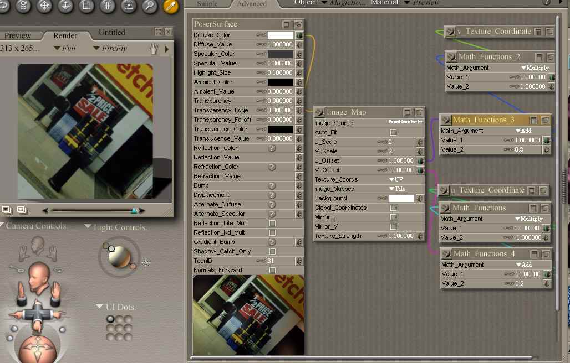Switch to the Preview tab
Image resolution: width=570 pixels, height=363 pixels.
coord(18,35)
